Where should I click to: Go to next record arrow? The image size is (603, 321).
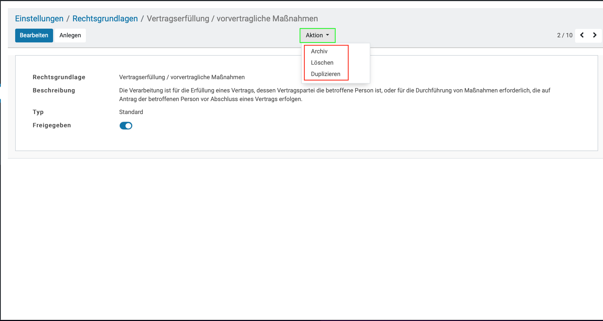(595, 35)
